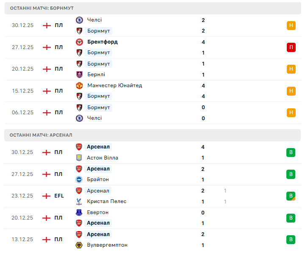Click the win badge on the EFL match
The height and width of the screenshot is (253, 305).
[x=291, y=196]
